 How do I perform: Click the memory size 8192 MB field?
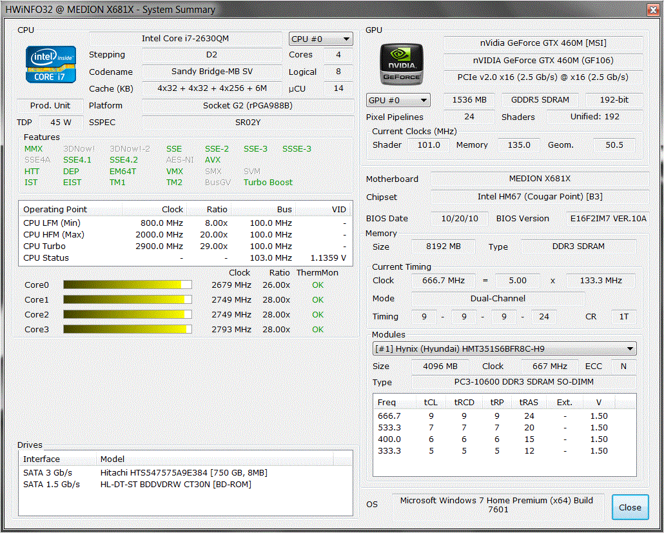[443, 246]
